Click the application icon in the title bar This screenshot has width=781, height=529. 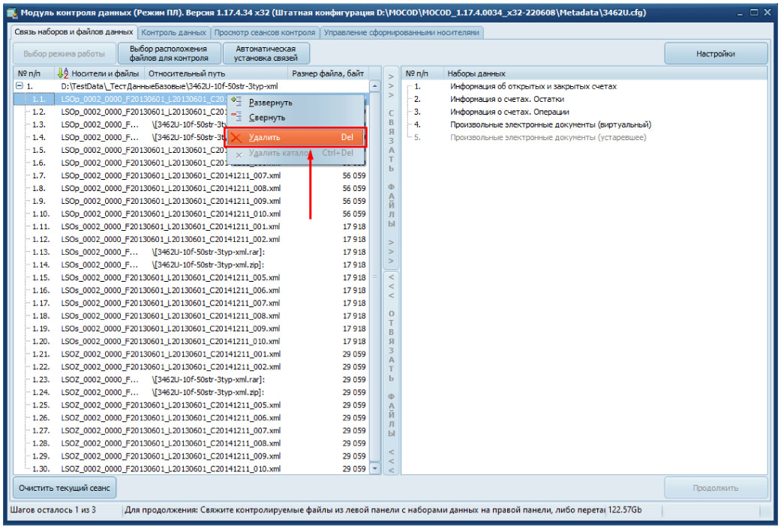click(11, 13)
